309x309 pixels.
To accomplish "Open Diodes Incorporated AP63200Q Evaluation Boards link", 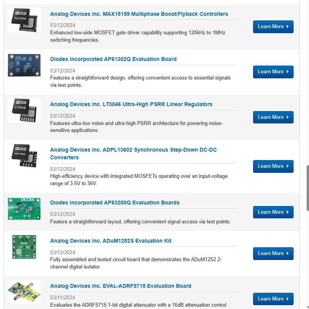I will (x=115, y=203).
